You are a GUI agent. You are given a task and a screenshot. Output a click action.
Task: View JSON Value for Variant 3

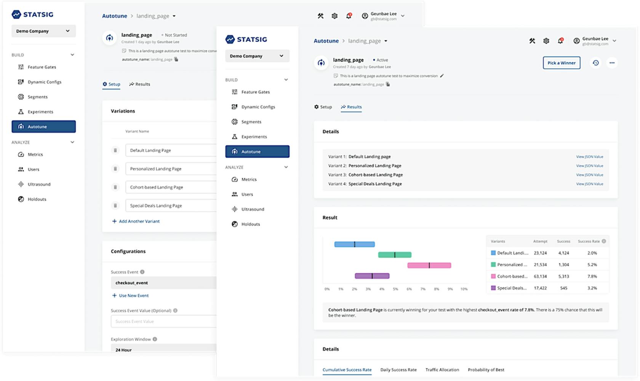pos(589,175)
